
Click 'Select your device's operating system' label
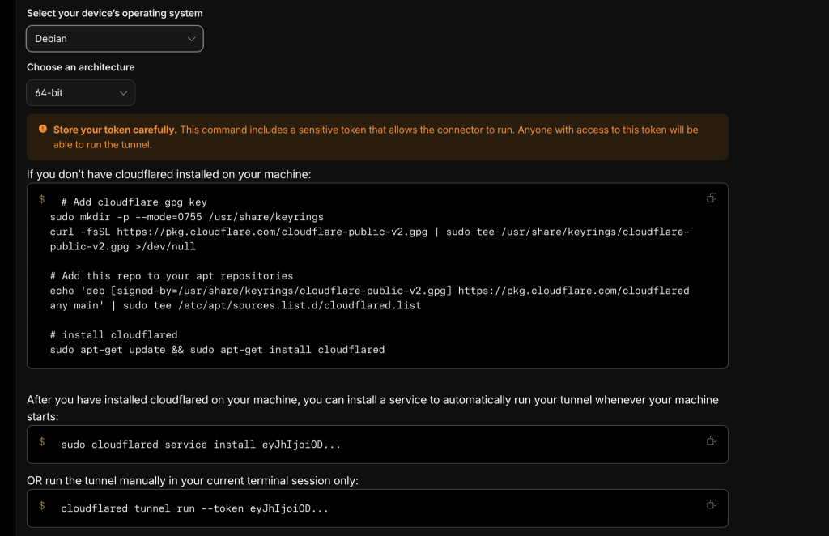pos(115,13)
